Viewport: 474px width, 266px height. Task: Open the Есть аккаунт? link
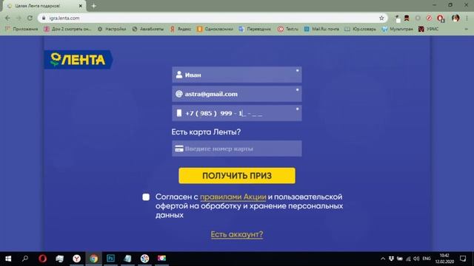click(x=237, y=234)
